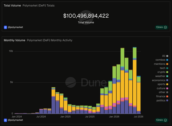Click the verified check icon in Monthly Volume panel
172x126 pixels.
[165, 120]
